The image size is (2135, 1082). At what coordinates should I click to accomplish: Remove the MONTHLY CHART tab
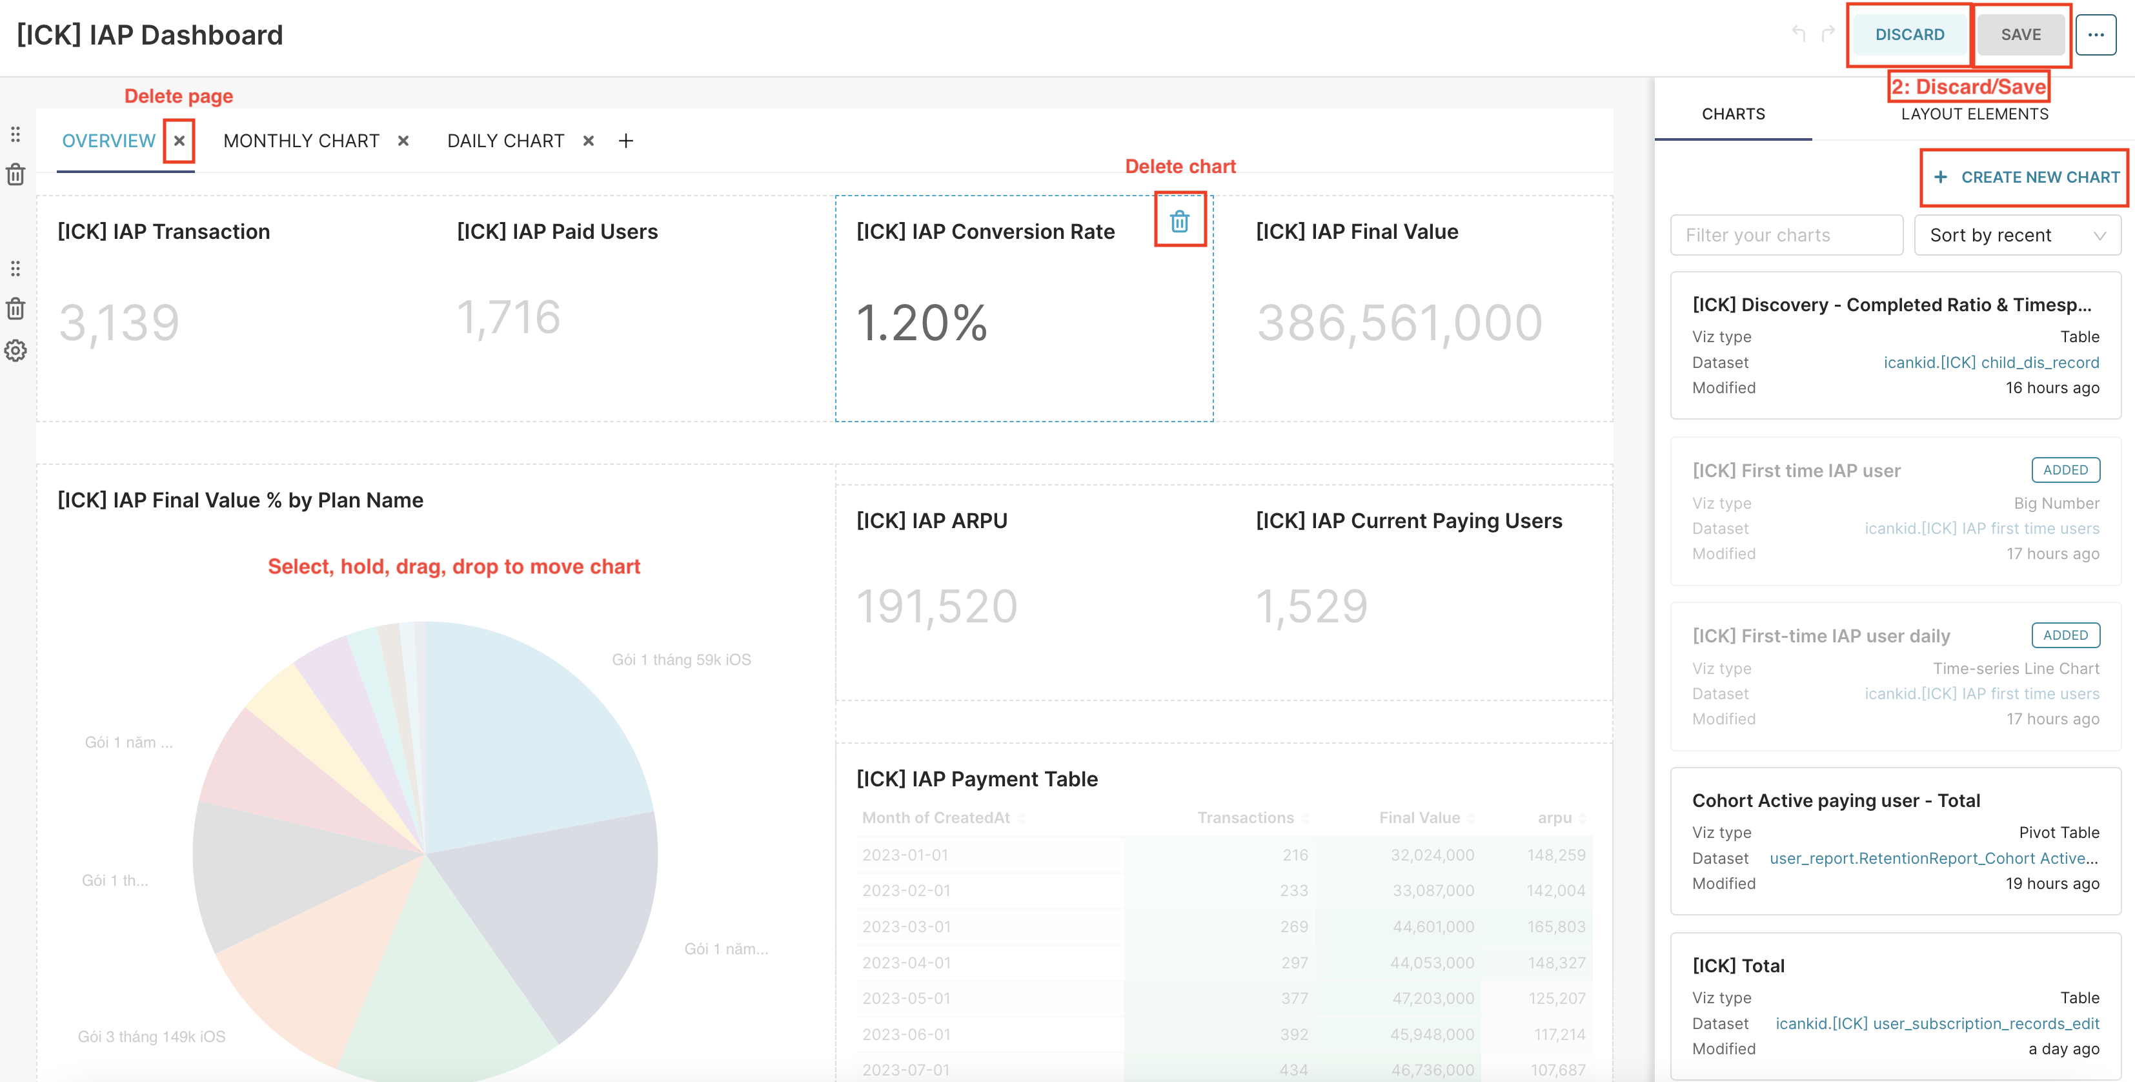pyautogui.click(x=403, y=141)
